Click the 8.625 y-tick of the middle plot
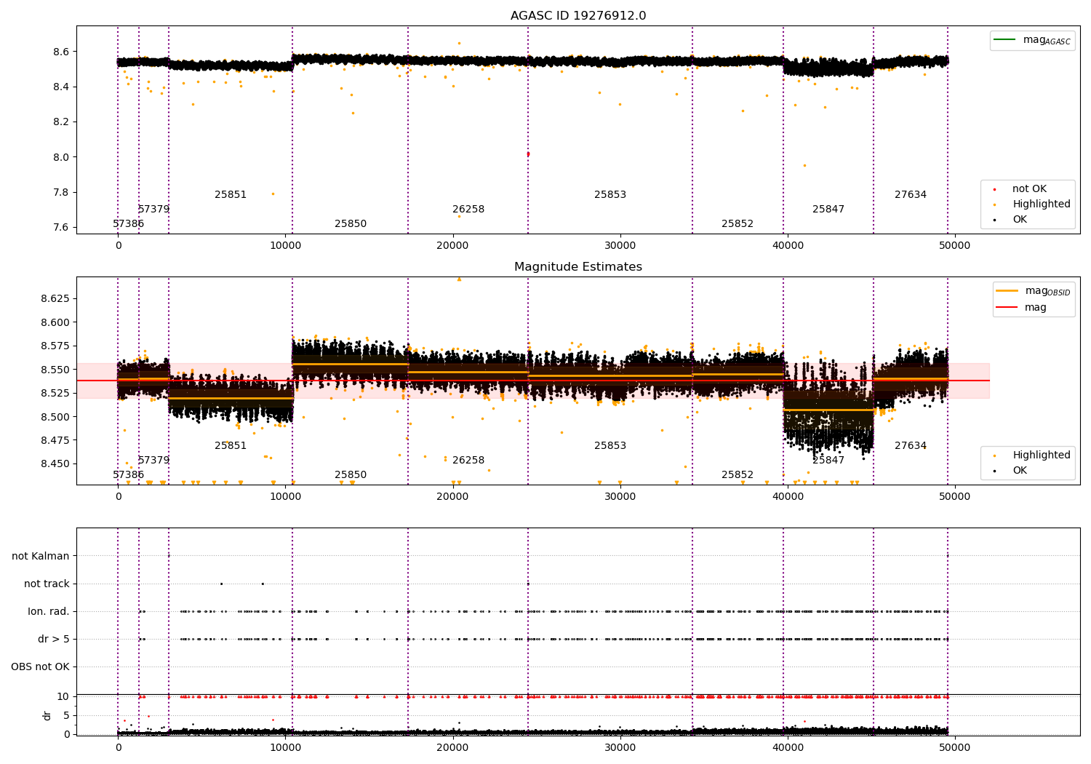This screenshot has width=1091, height=764. [55, 299]
